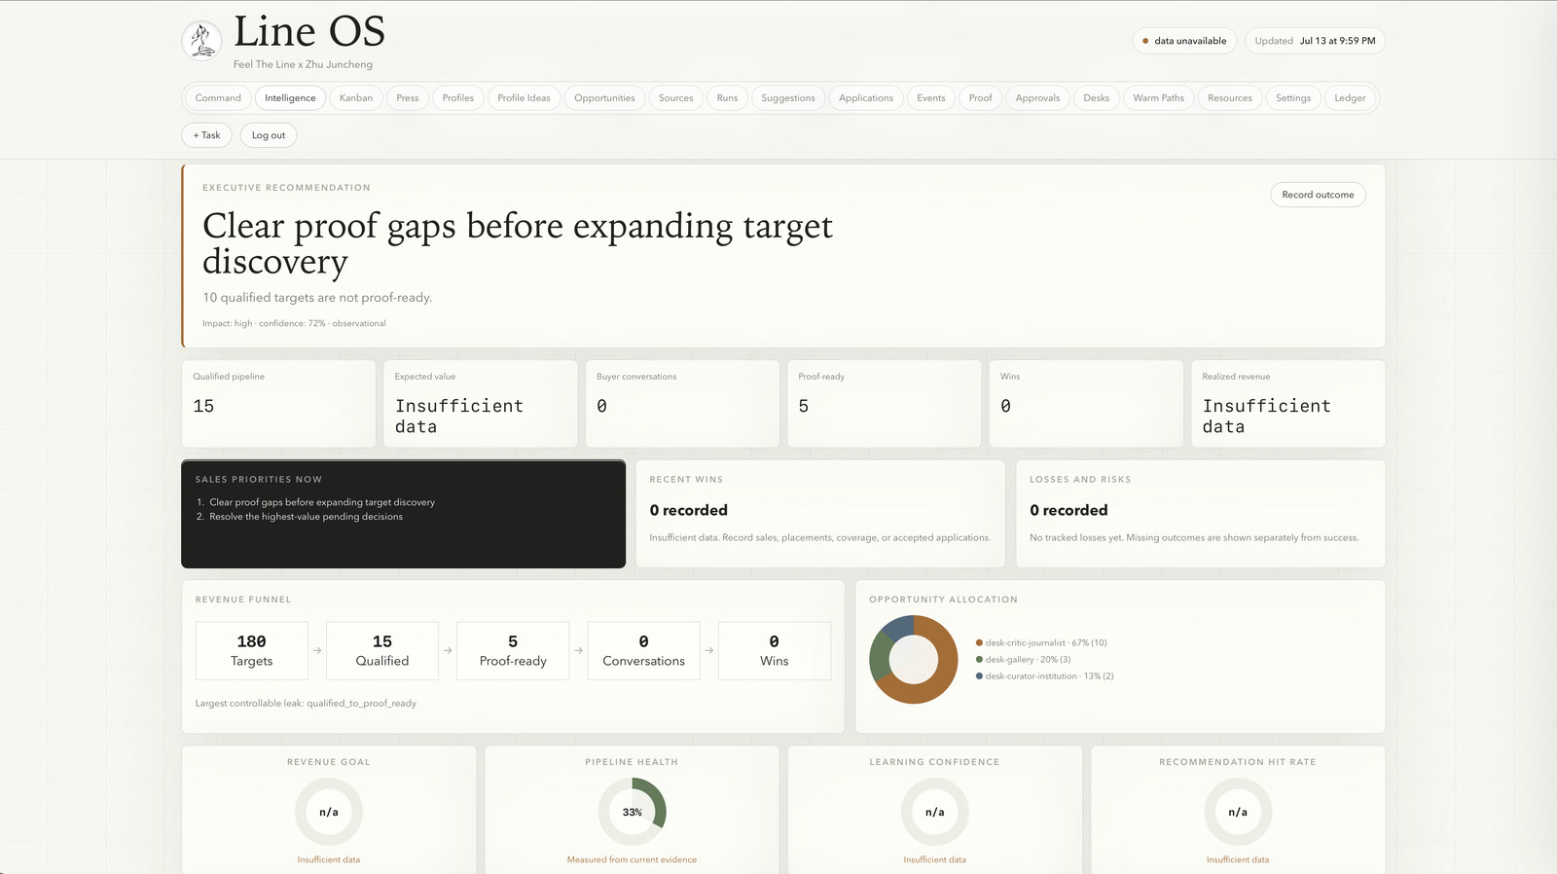The image size is (1557, 874).
Task: Click the 5 Proof-ready funnel box
Action: (513, 650)
